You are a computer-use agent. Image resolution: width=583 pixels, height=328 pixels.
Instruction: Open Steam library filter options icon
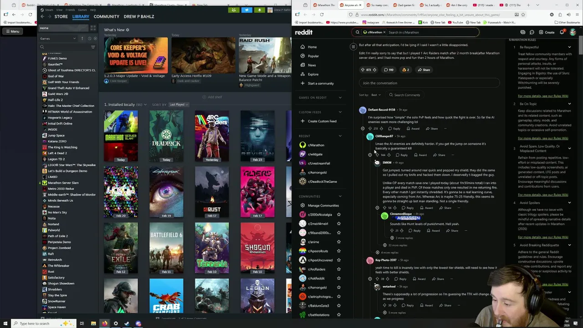[93, 47]
